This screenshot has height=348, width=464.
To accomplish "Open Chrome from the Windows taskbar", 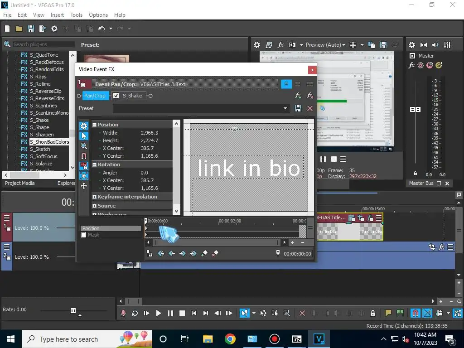I will pos(230,339).
